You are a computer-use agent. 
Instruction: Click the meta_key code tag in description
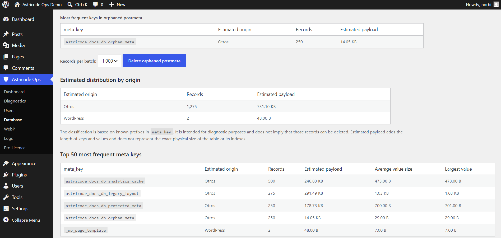coord(162,132)
